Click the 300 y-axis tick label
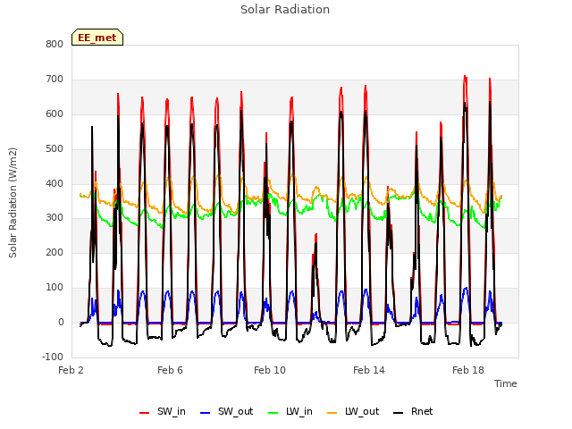 click(55, 218)
